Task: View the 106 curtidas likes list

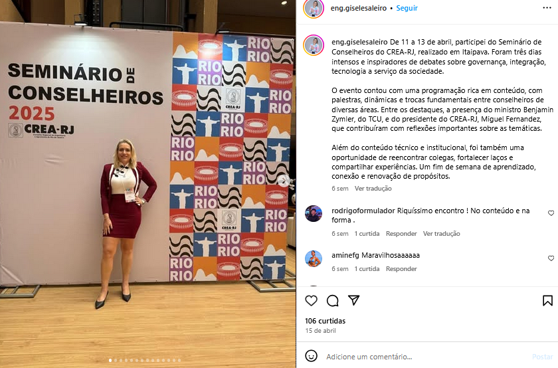Action: pos(325,321)
